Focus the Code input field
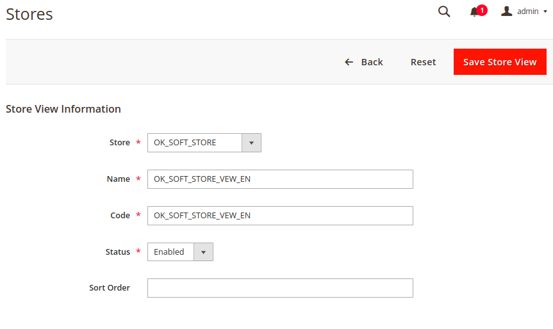This screenshot has width=553, height=329. pyautogui.click(x=280, y=216)
